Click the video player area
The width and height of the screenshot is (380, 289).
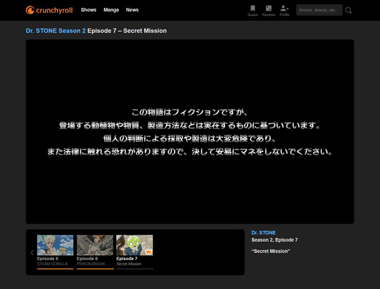[x=190, y=132]
